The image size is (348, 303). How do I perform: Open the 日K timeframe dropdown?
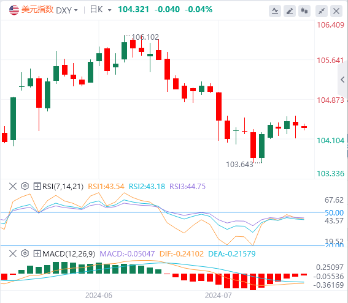click(101, 10)
